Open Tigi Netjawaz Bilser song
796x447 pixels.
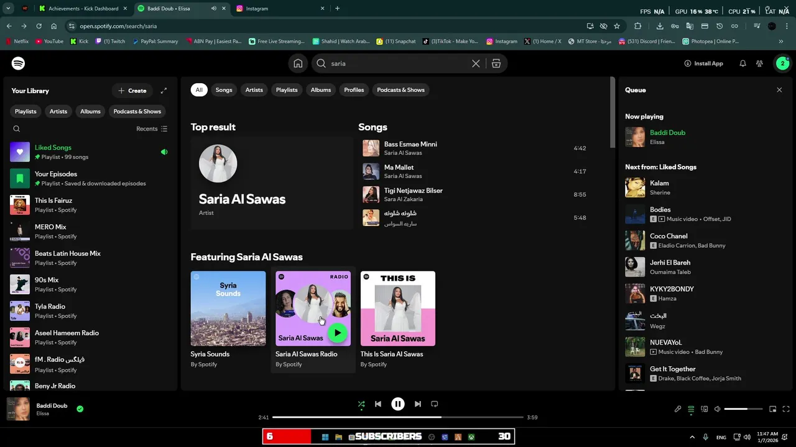pos(414,191)
